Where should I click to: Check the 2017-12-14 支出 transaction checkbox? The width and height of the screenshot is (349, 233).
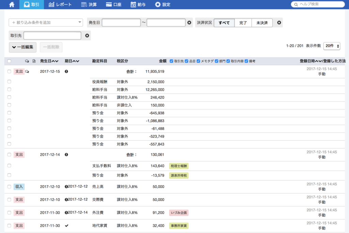[x=9, y=154]
